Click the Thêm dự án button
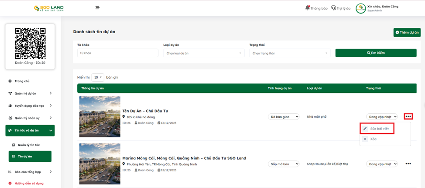 [407, 33]
